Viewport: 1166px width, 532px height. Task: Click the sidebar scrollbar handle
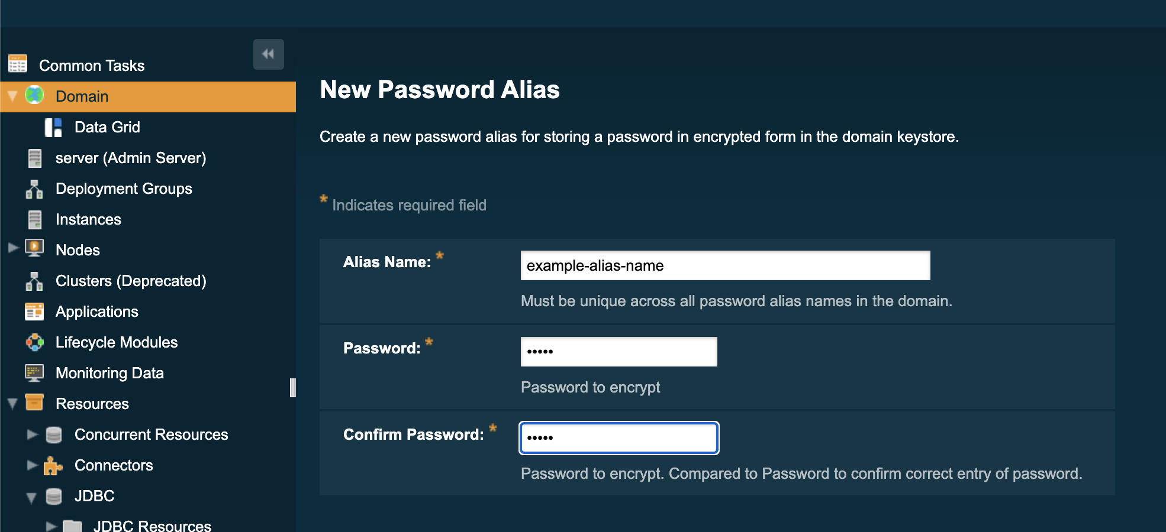pos(292,387)
